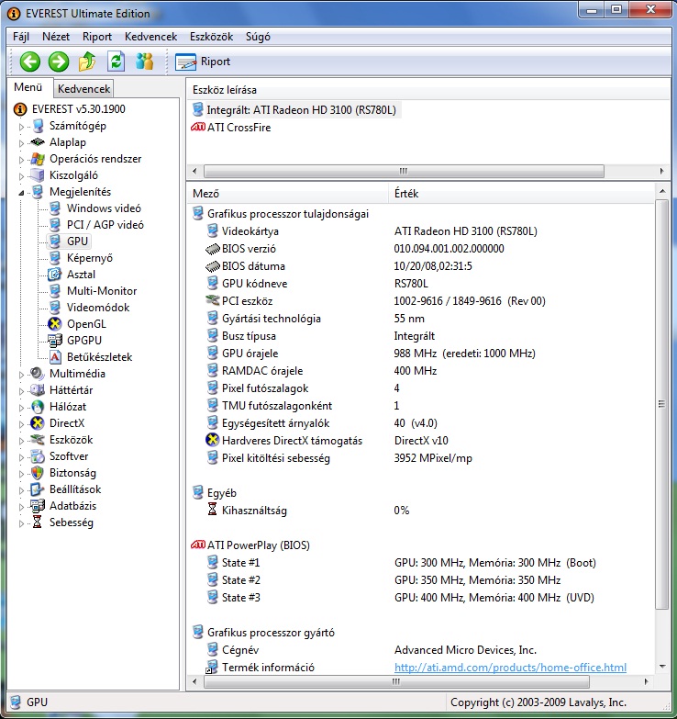Click the Szoftver disc icon
677x719 pixels.
38,456
